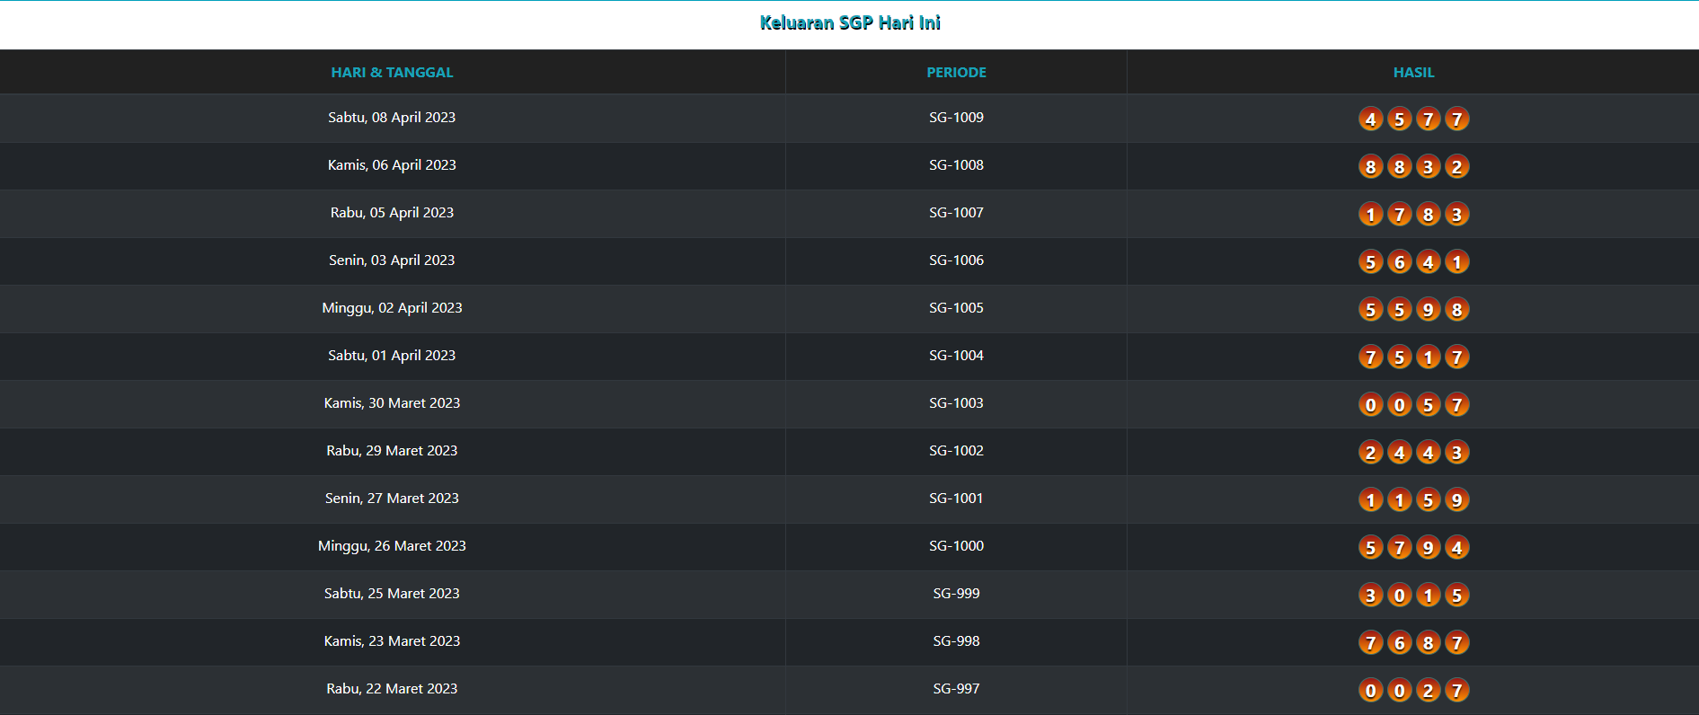
Task: Click the first ball '4' in SG-1009 result
Action: (x=1370, y=119)
